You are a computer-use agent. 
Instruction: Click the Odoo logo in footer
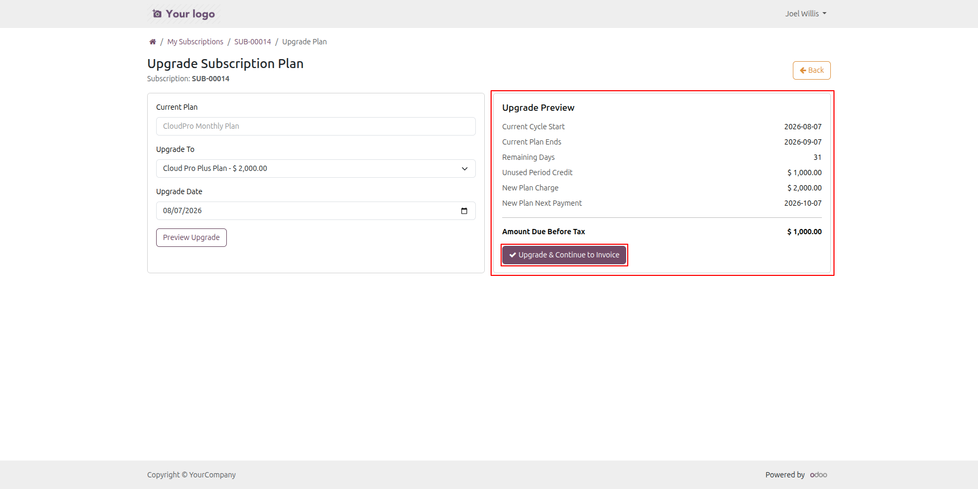819,475
